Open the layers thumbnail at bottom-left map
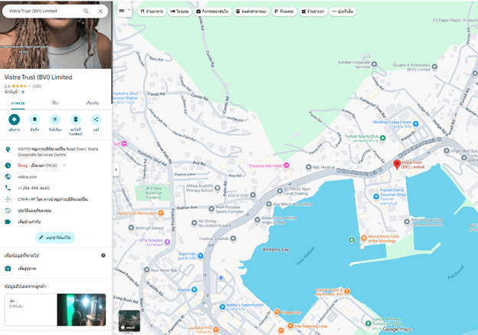The image size is (478, 335). coord(129,320)
